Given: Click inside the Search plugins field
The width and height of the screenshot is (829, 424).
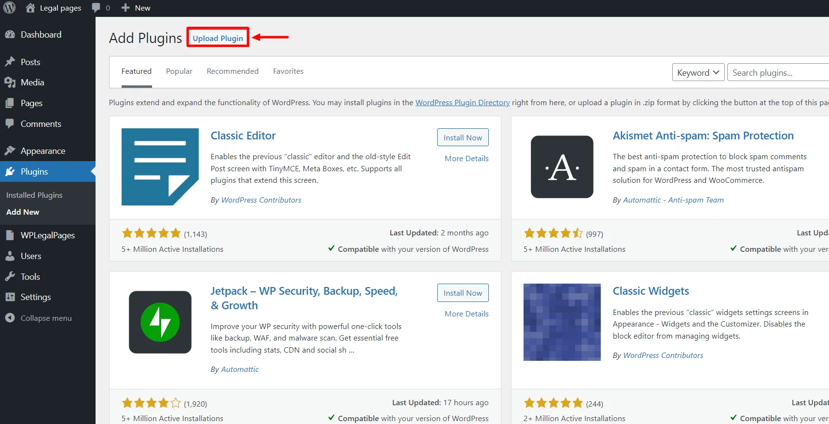Looking at the screenshot, I should pyautogui.click(x=777, y=72).
